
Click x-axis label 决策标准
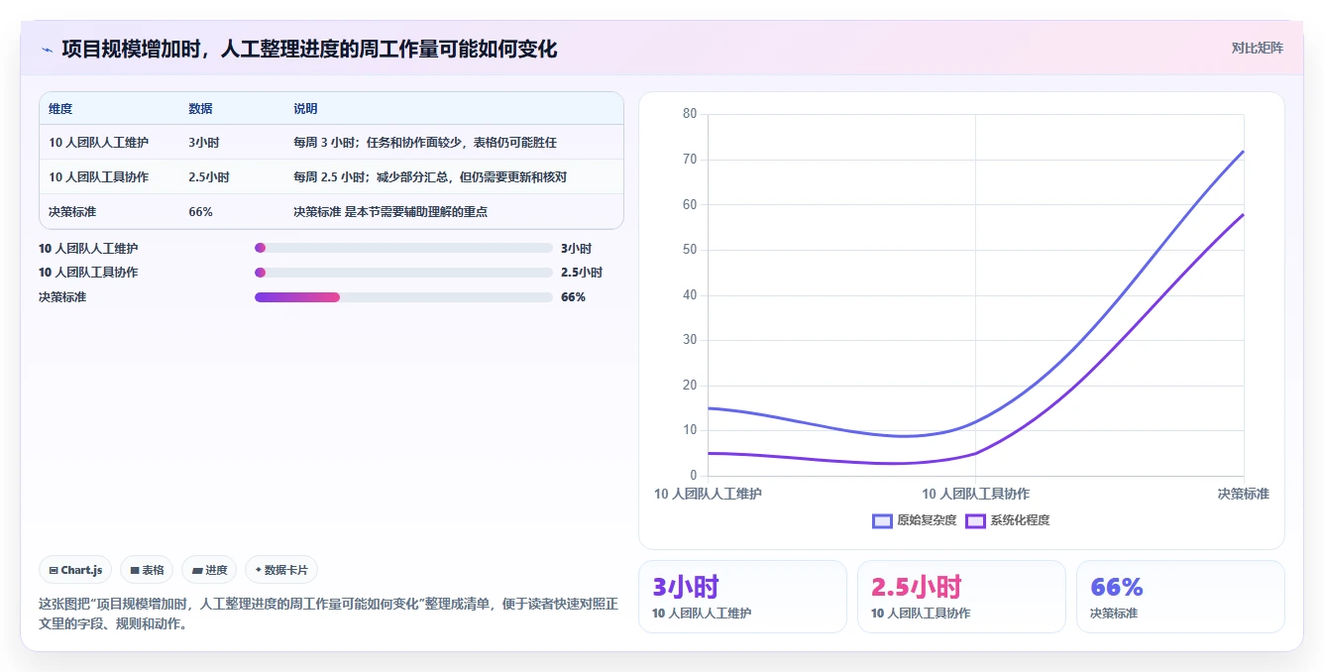tap(1244, 494)
